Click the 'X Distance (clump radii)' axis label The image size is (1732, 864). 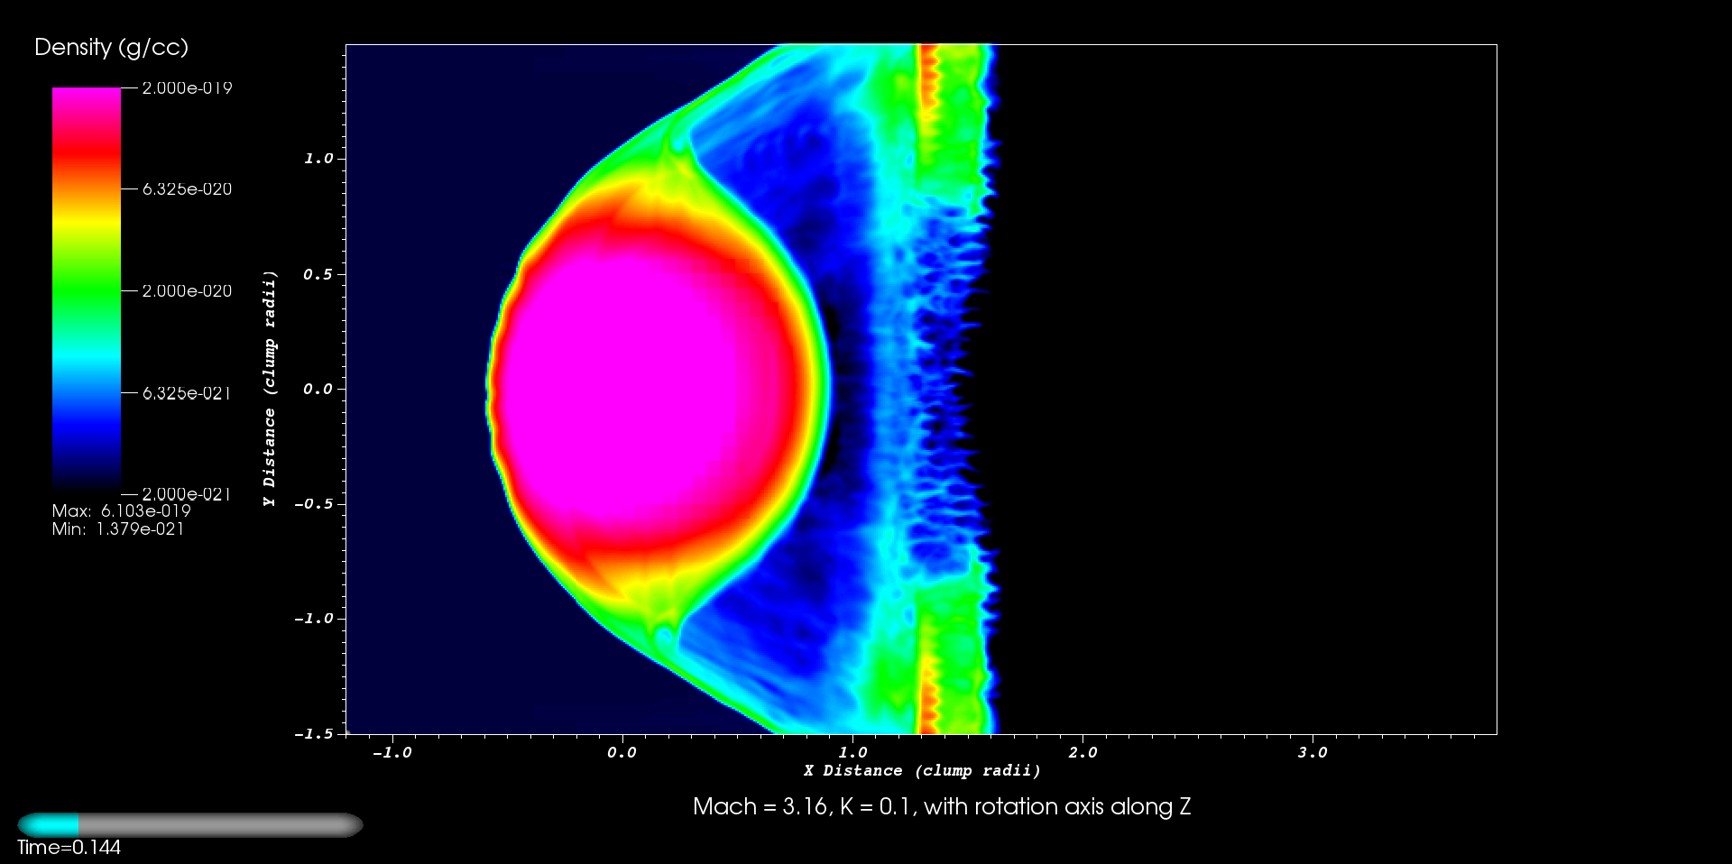923,771
